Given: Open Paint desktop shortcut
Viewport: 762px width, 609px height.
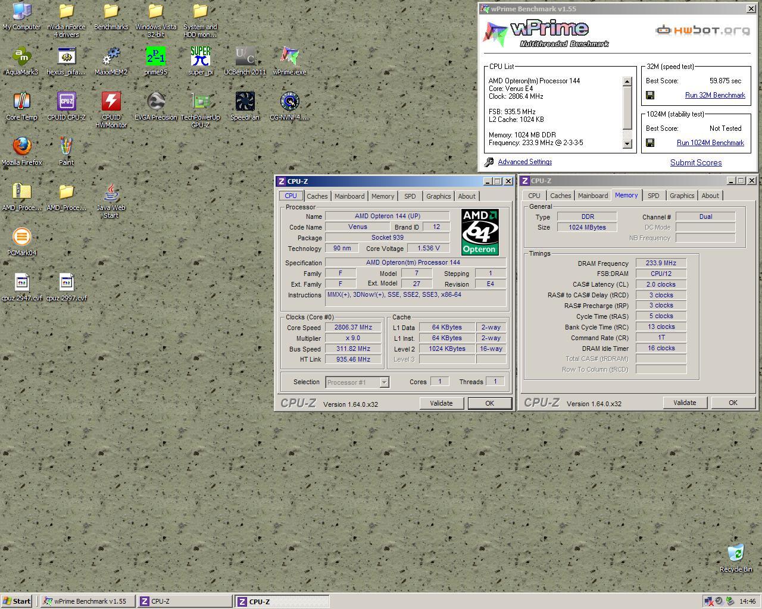Looking at the screenshot, I should coord(66,152).
